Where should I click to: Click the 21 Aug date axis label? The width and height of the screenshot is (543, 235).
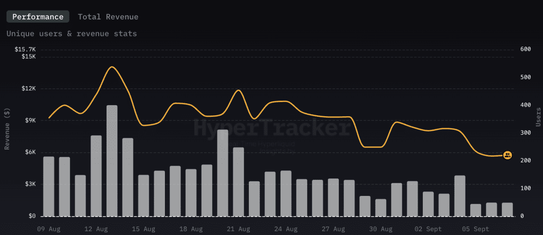239,229
